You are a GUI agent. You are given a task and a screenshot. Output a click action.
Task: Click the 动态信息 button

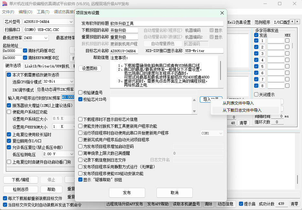[x=225, y=204]
